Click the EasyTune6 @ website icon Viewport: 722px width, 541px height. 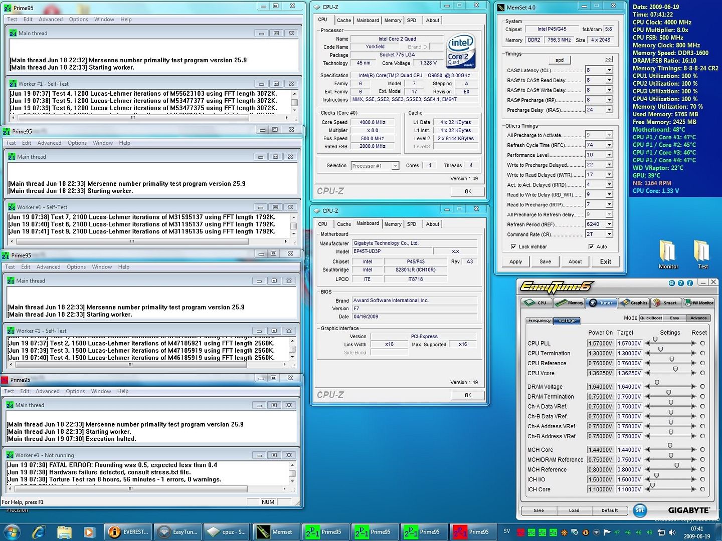(x=672, y=283)
